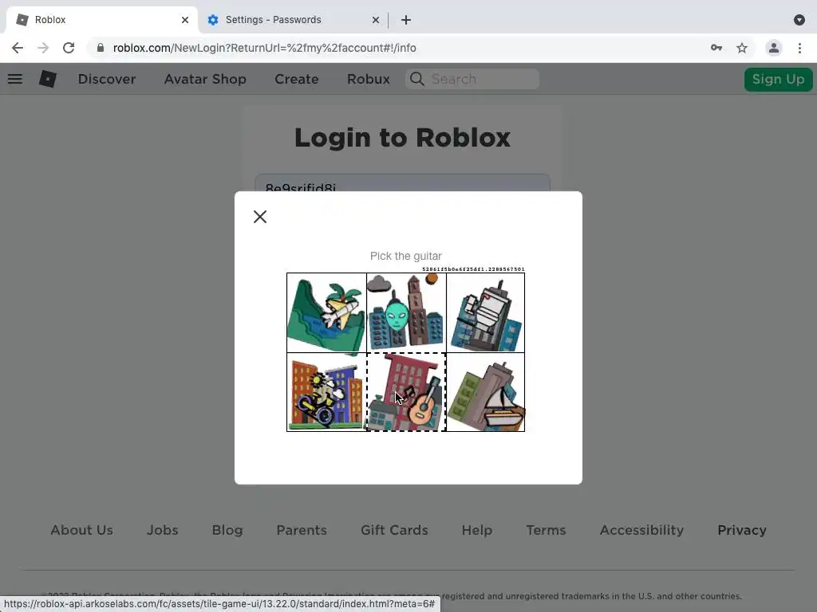Reload the current page

[x=69, y=48]
